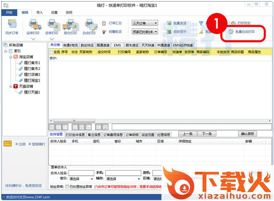Expand the arrow under 运单打印
This screenshot has height=201, width=274.
(33, 39)
